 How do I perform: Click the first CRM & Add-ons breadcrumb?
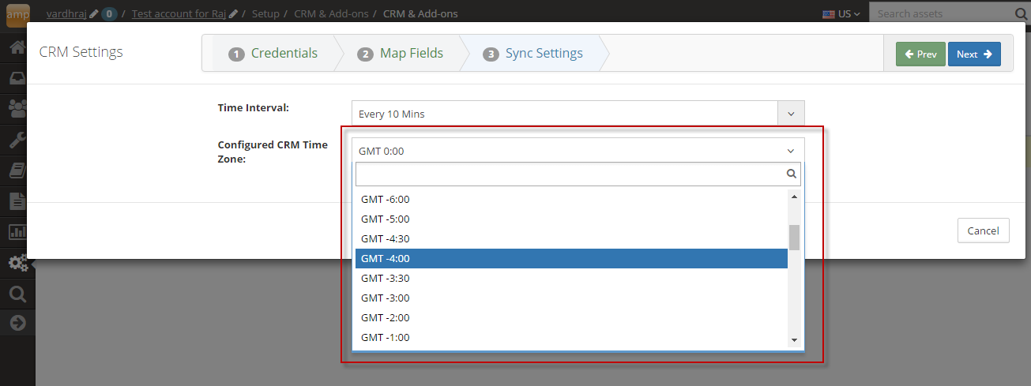(x=329, y=13)
